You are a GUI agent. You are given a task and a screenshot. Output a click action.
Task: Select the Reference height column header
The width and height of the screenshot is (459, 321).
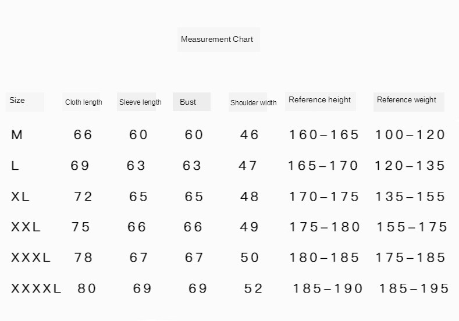point(319,100)
